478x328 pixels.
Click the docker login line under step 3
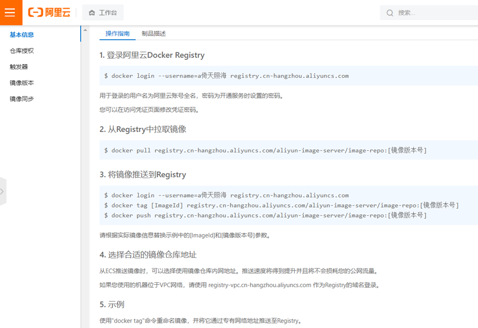click(x=227, y=195)
